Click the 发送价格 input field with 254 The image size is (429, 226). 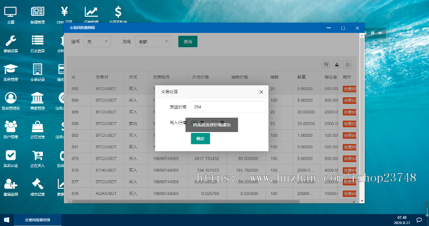[228, 107]
